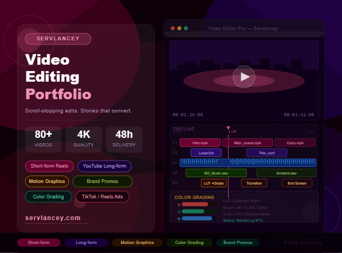Viewport: 342px width, 253px height.
Task: Click the YouTube Long-form tag
Action: click(x=104, y=167)
